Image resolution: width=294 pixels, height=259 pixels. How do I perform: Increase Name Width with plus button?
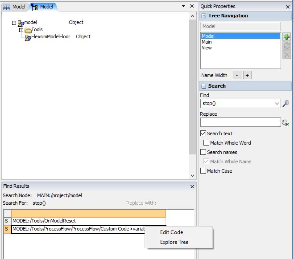point(247,75)
